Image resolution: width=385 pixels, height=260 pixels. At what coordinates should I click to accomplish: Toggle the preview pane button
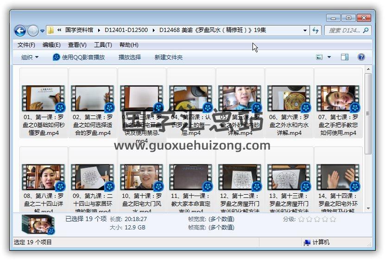click(345, 57)
